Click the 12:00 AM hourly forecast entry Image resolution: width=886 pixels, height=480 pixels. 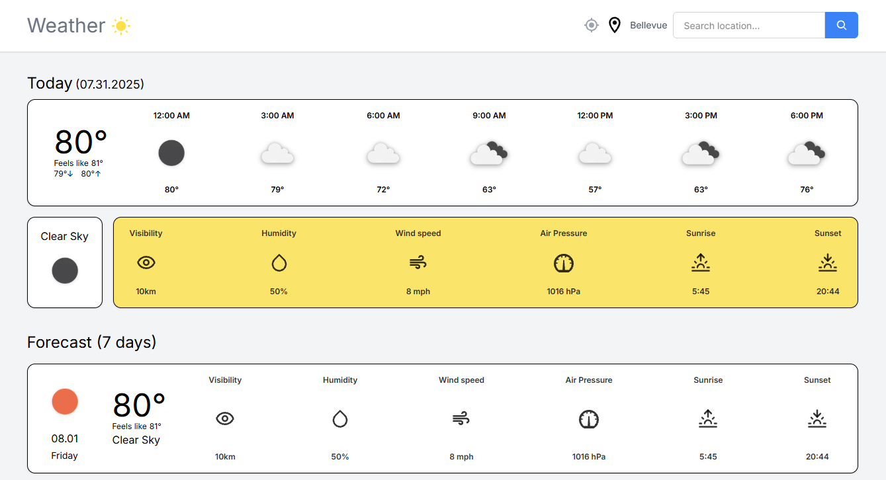pos(171,153)
